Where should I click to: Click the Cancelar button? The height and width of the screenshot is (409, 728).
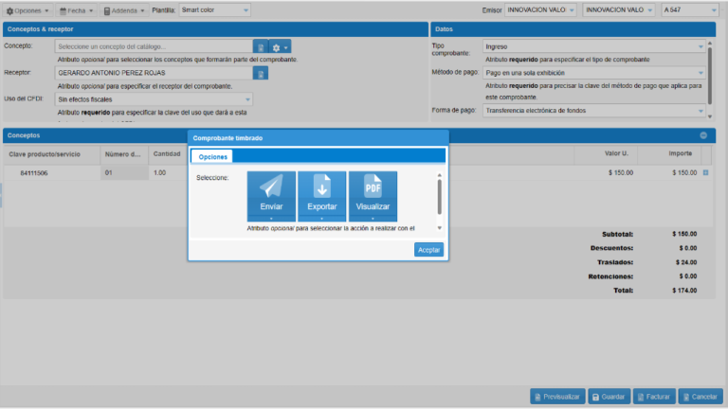pyautogui.click(x=701, y=397)
